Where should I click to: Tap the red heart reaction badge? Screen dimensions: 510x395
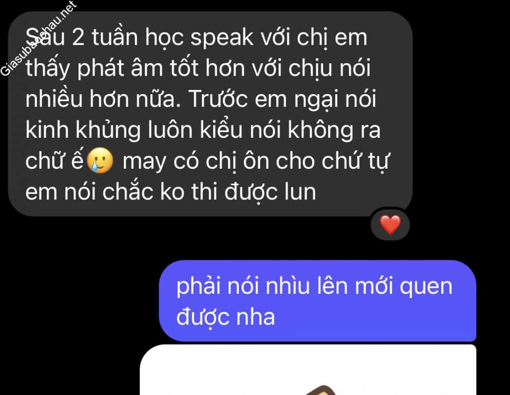(390, 225)
